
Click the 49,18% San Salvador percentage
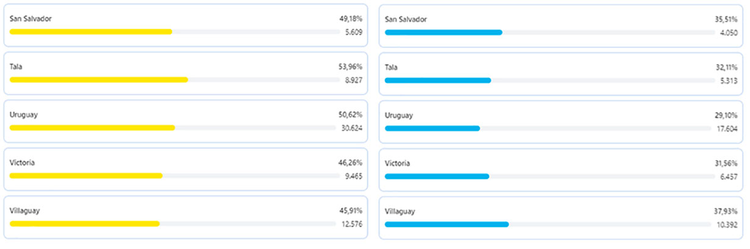[351, 19]
